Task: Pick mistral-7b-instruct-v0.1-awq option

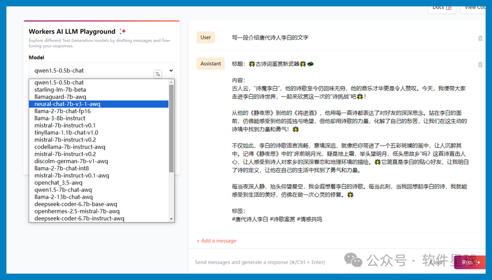Action: click(99, 175)
